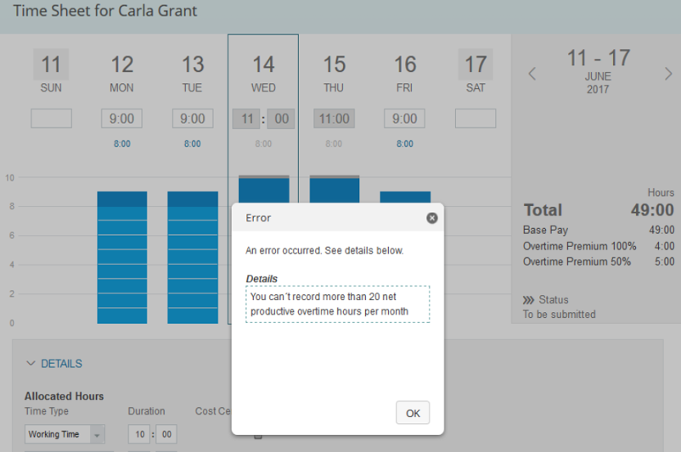This screenshot has height=452, width=681.
Task: Click Tuesday's 9:00 time entry box
Action: click(x=193, y=119)
